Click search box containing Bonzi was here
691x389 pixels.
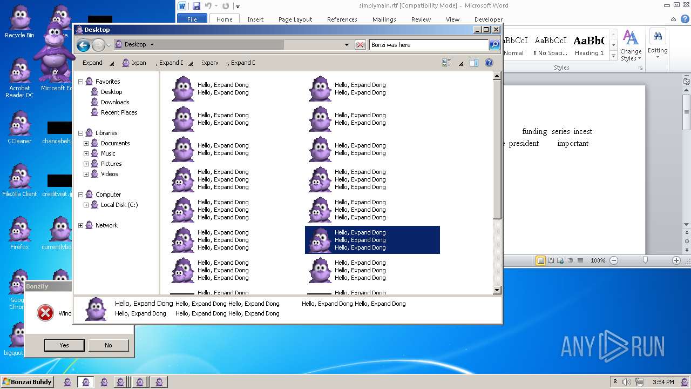[429, 45]
